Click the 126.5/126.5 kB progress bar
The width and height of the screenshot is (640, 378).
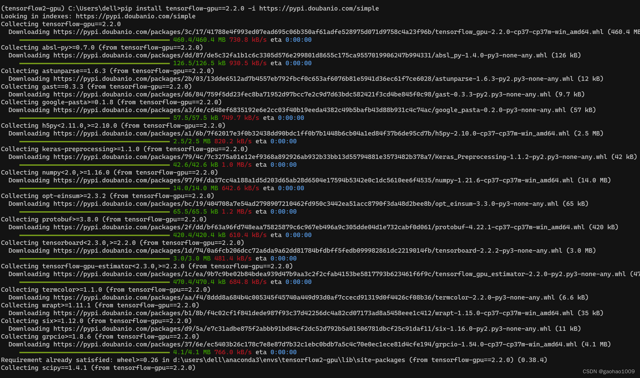click(x=95, y=63)
